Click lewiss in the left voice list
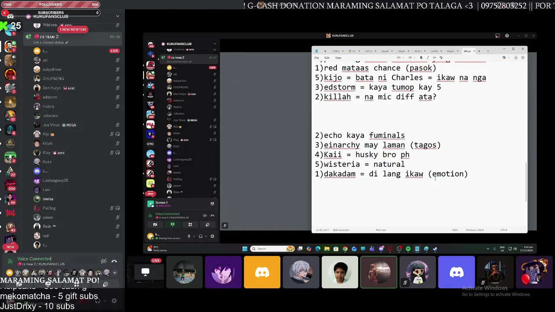Viewport: 555px width, 312px height. point(48,199)
